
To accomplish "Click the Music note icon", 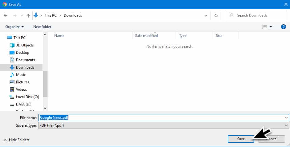I will coord(12,75).
